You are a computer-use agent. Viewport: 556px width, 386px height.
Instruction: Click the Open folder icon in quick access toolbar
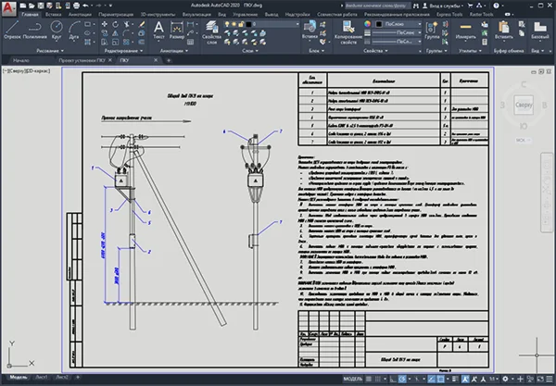coord(32,6)
